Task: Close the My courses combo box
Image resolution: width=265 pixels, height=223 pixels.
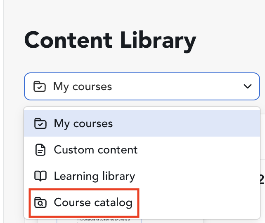Action: [142, 86]
